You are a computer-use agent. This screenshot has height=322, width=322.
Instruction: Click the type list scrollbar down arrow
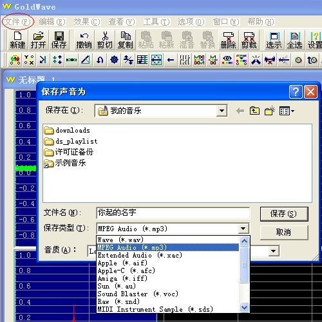[245, 307]
